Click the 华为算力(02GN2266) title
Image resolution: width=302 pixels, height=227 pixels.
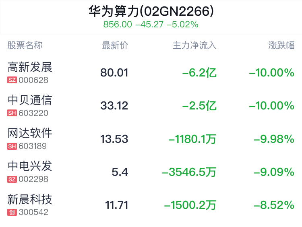point(151,11)
